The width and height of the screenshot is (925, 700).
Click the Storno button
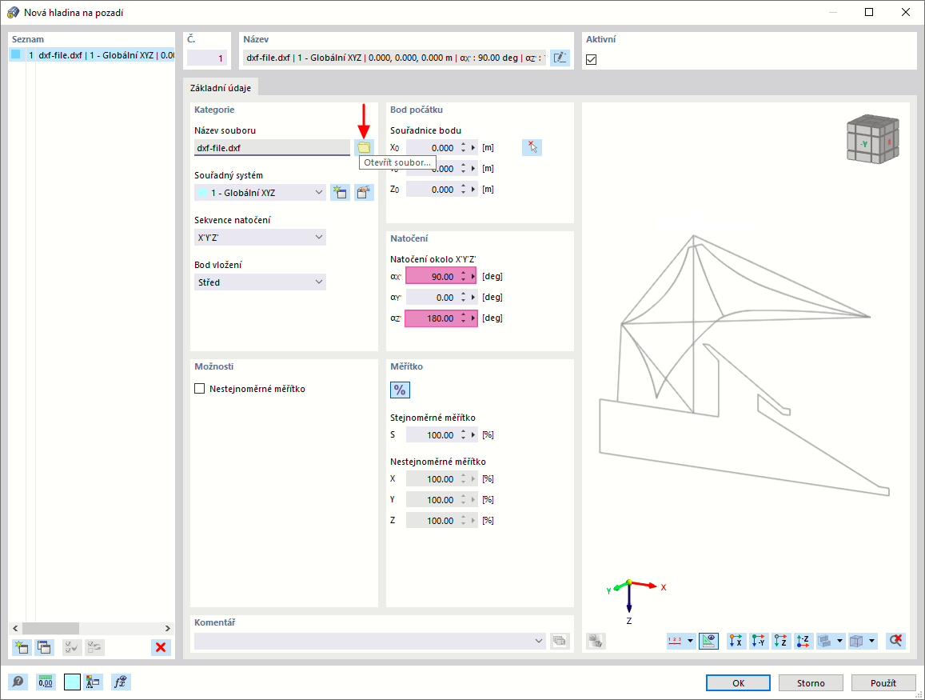(x=811, y=683)
